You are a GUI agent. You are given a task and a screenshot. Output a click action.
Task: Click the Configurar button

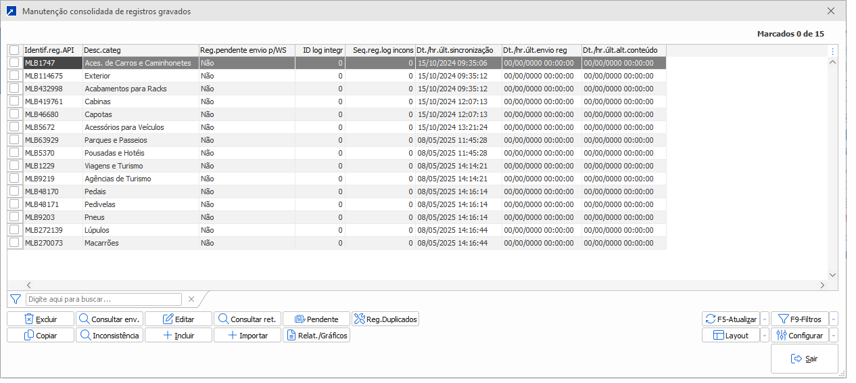click(x=800, y=335)
